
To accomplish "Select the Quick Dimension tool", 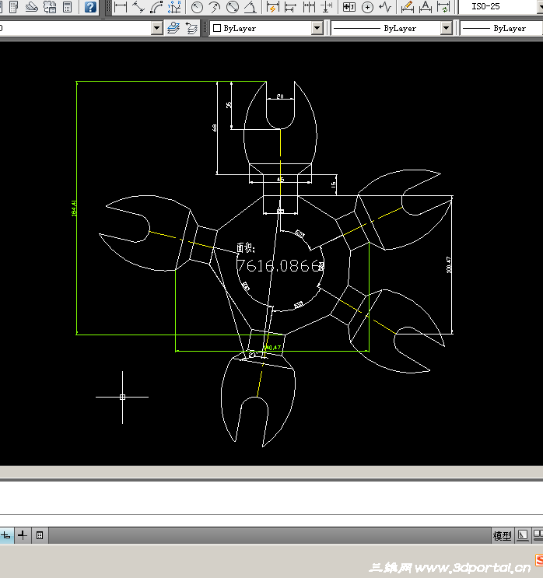I will pyautogui.click(x=273, y=7).
